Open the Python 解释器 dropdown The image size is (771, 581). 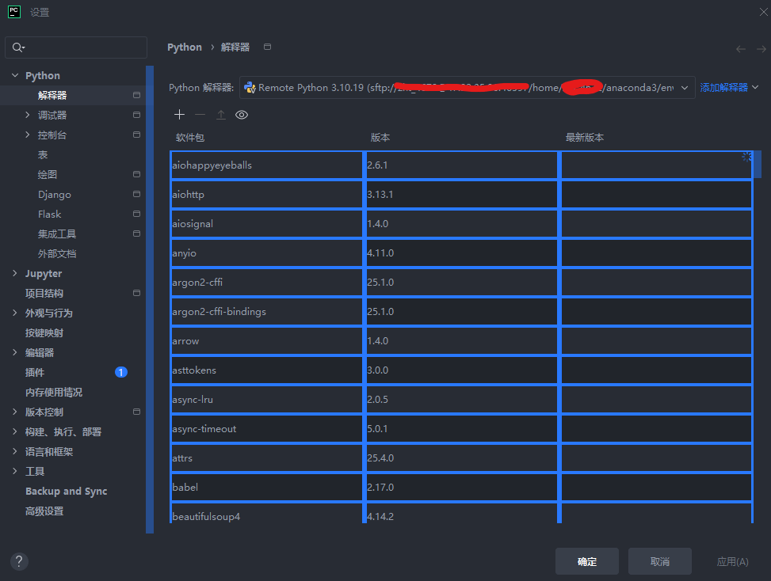click(x=468, y=87)
